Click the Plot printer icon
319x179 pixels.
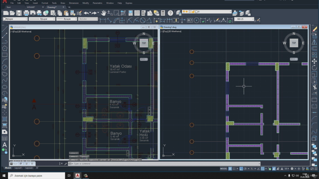(x=26, y=13)
